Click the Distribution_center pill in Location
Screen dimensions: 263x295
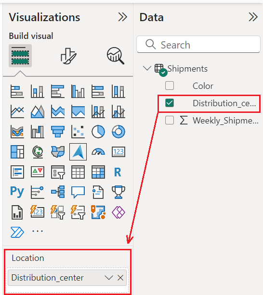[67, 278]
